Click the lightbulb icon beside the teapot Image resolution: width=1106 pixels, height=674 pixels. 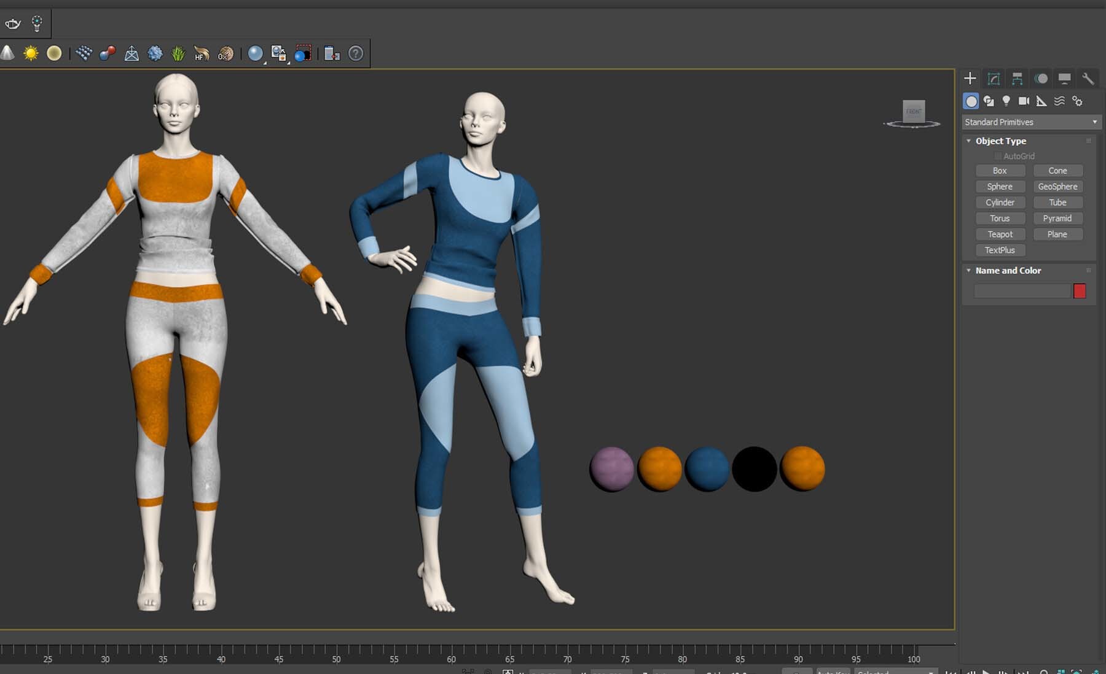[37, 24]
